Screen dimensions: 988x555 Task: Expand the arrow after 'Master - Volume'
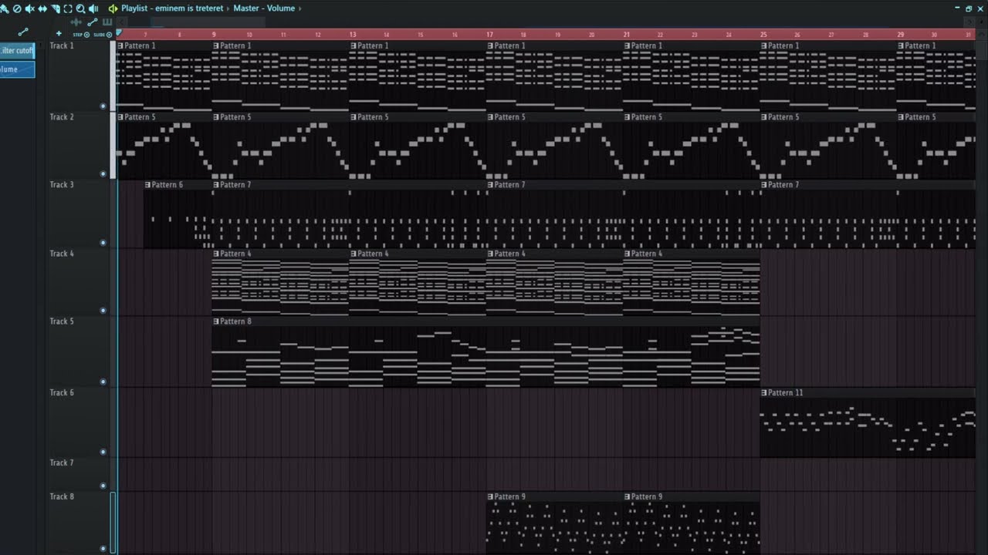(299, 8)
